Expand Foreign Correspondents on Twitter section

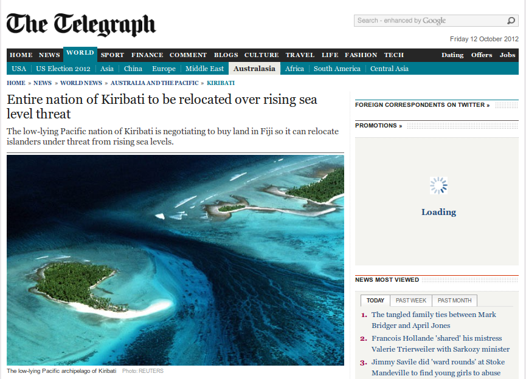[x=422, y=105]
